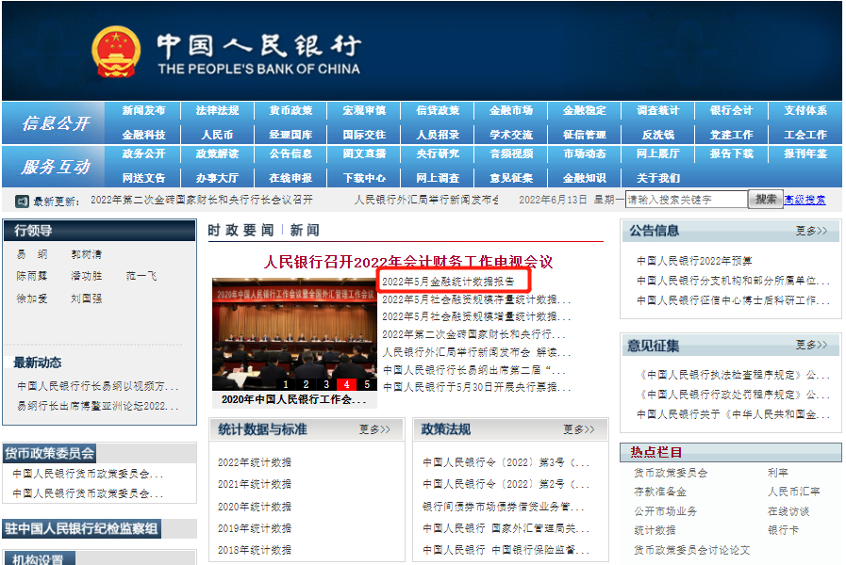
Task: Open 存款准备金 in 热点栏目
Action: 660,492
